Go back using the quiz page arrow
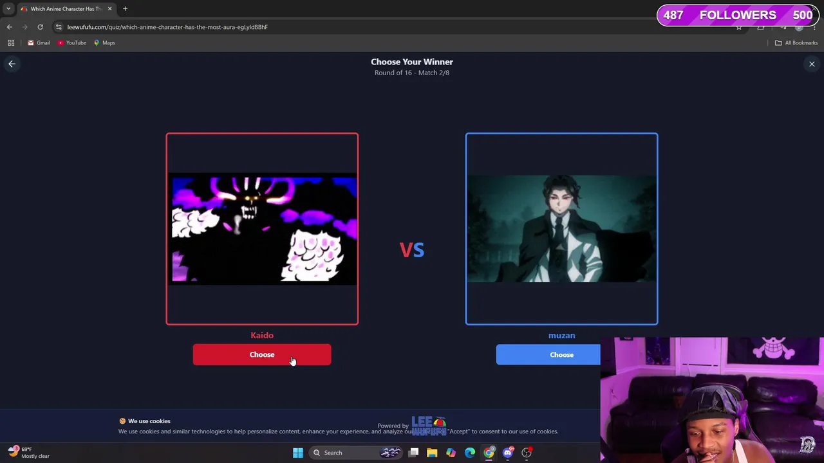The width and height of the screenshot is (824, 463). click(x=12, y=64)
